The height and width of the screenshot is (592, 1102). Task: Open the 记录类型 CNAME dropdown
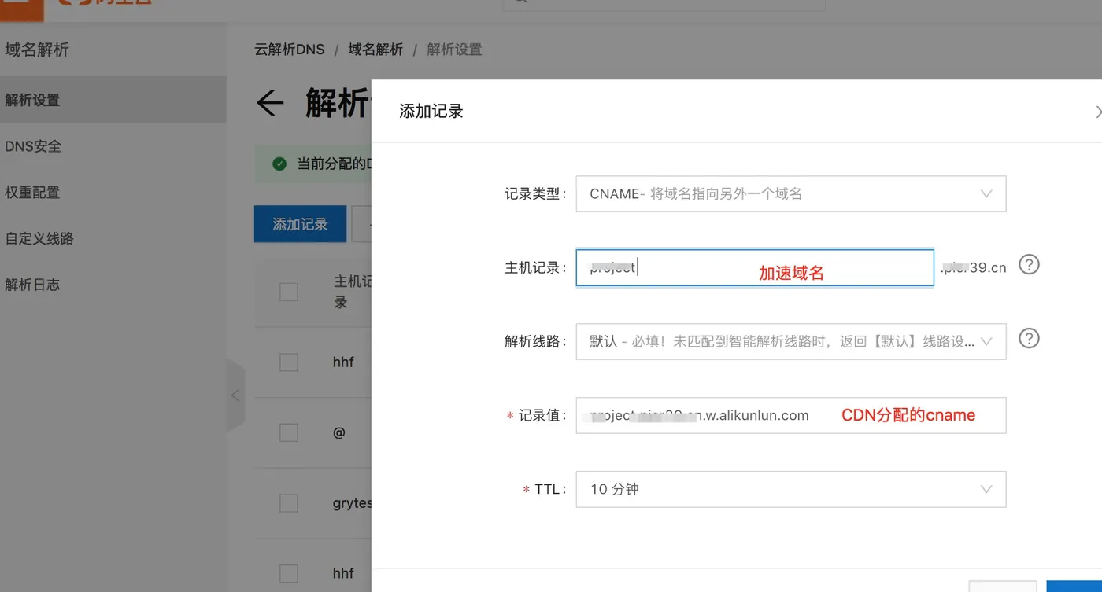(x=790, y=193)
